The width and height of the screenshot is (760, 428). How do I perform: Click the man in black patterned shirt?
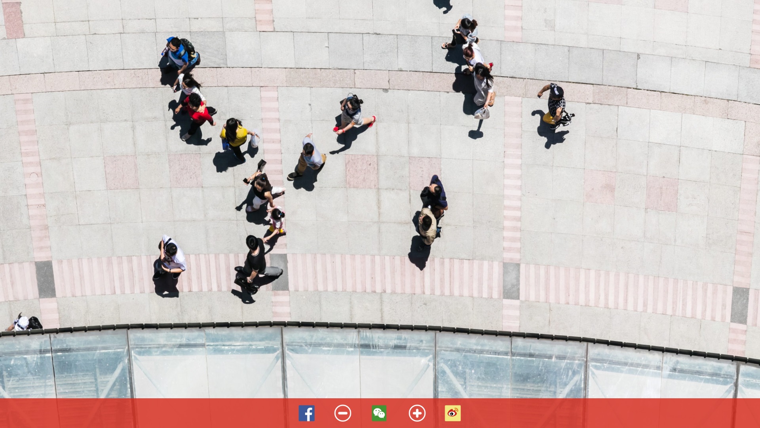pyautogui.click(x=556, y=104)
